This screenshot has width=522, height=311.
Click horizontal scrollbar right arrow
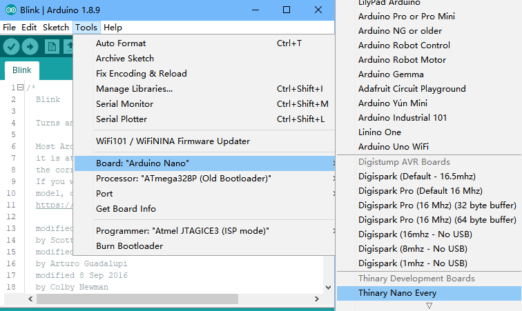click(317, 299)
